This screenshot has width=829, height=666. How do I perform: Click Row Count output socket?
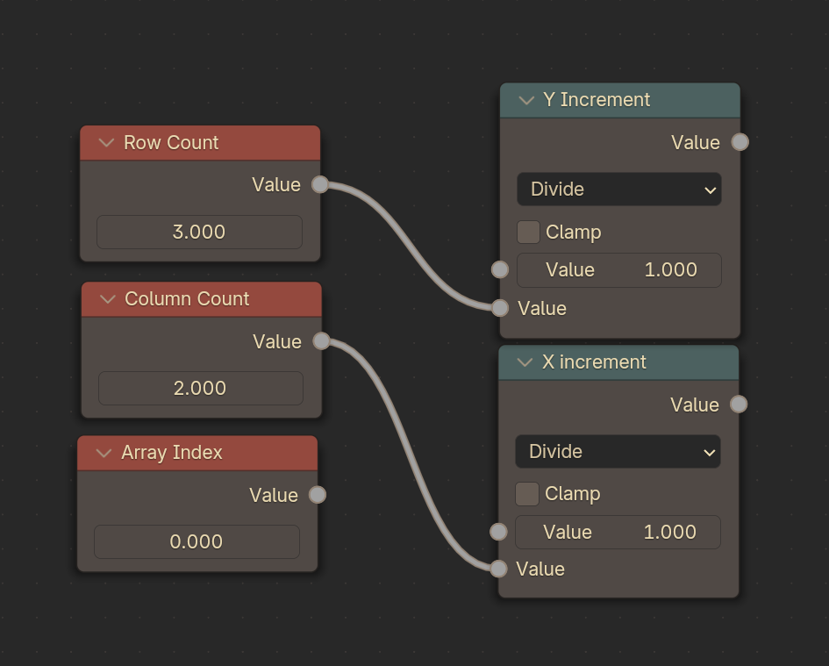point(320,184)
